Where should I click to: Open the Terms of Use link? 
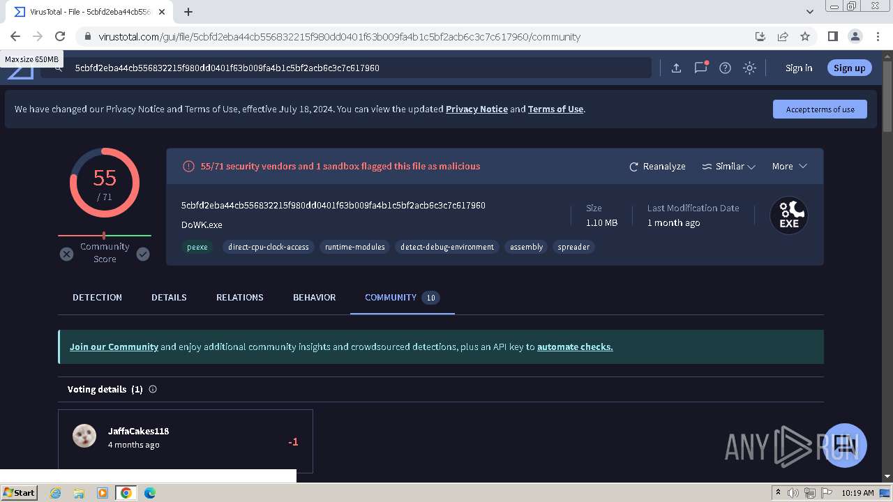555,109
